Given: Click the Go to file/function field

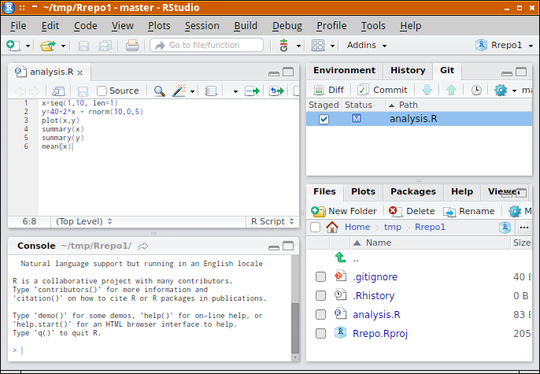Looking at the screenshot, I should pos(206,45).
